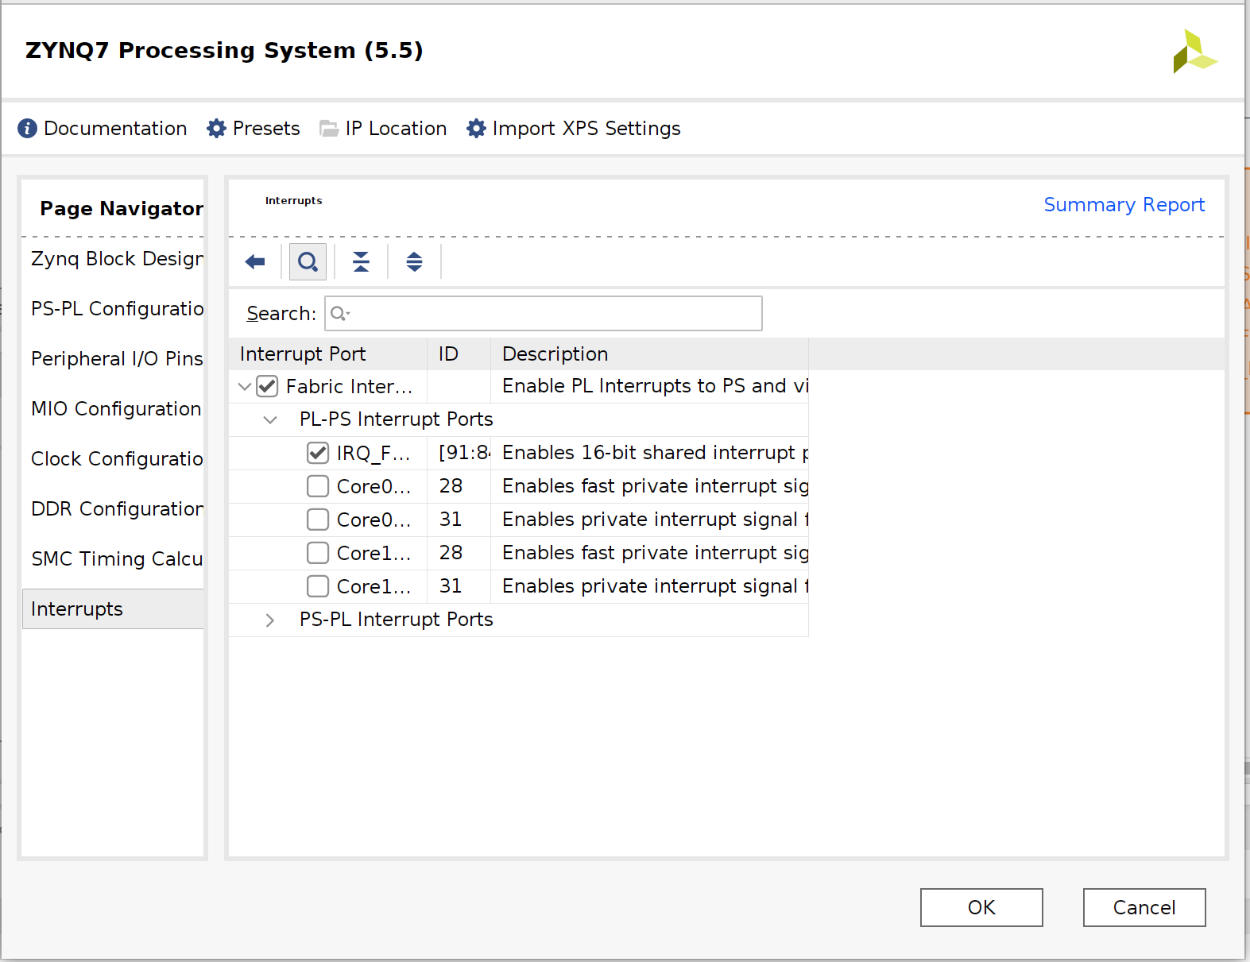
Task: Collapse the Fabric Interrupts tree node
Action: [245, 387]
